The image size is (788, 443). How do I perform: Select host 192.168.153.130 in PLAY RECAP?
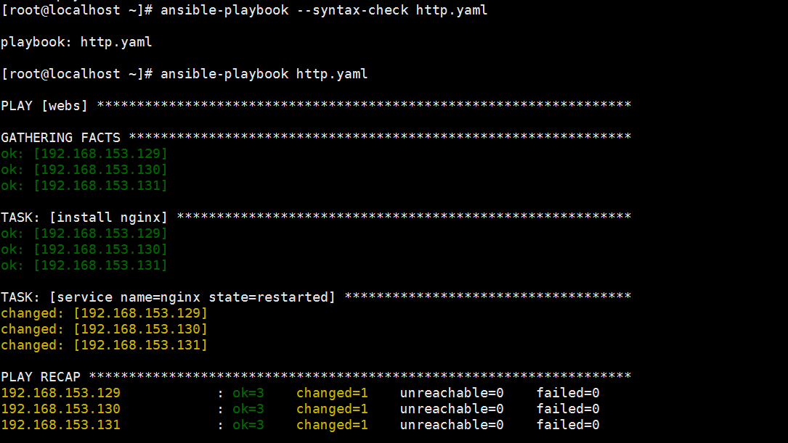point(61,409)
